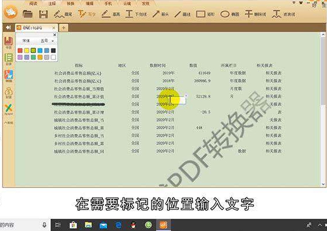327x231 pixels.
Task: Click the value 411649 in the table
Action: click(x=204, y=73)
